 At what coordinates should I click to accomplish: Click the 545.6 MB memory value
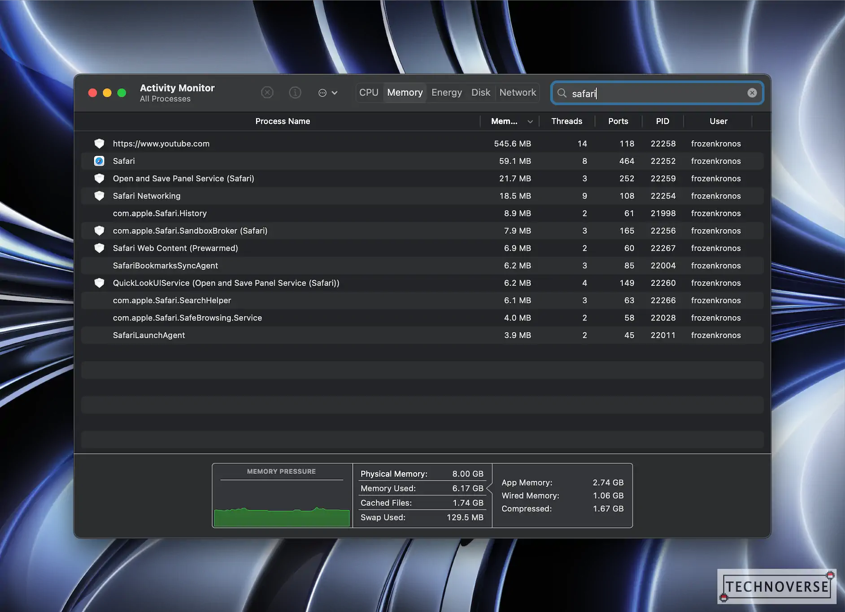coord(512,143)
